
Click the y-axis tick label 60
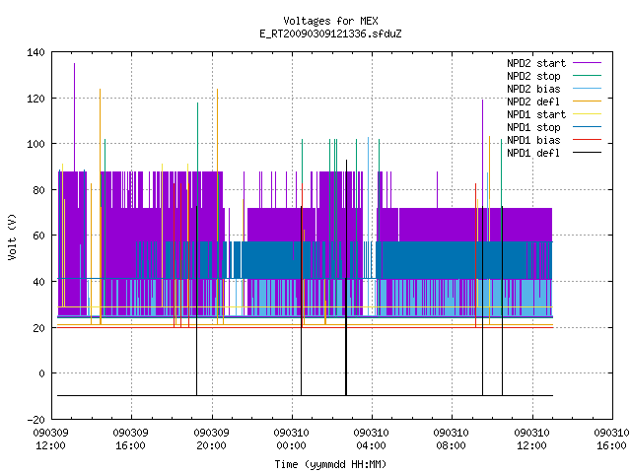pos(38,236)
